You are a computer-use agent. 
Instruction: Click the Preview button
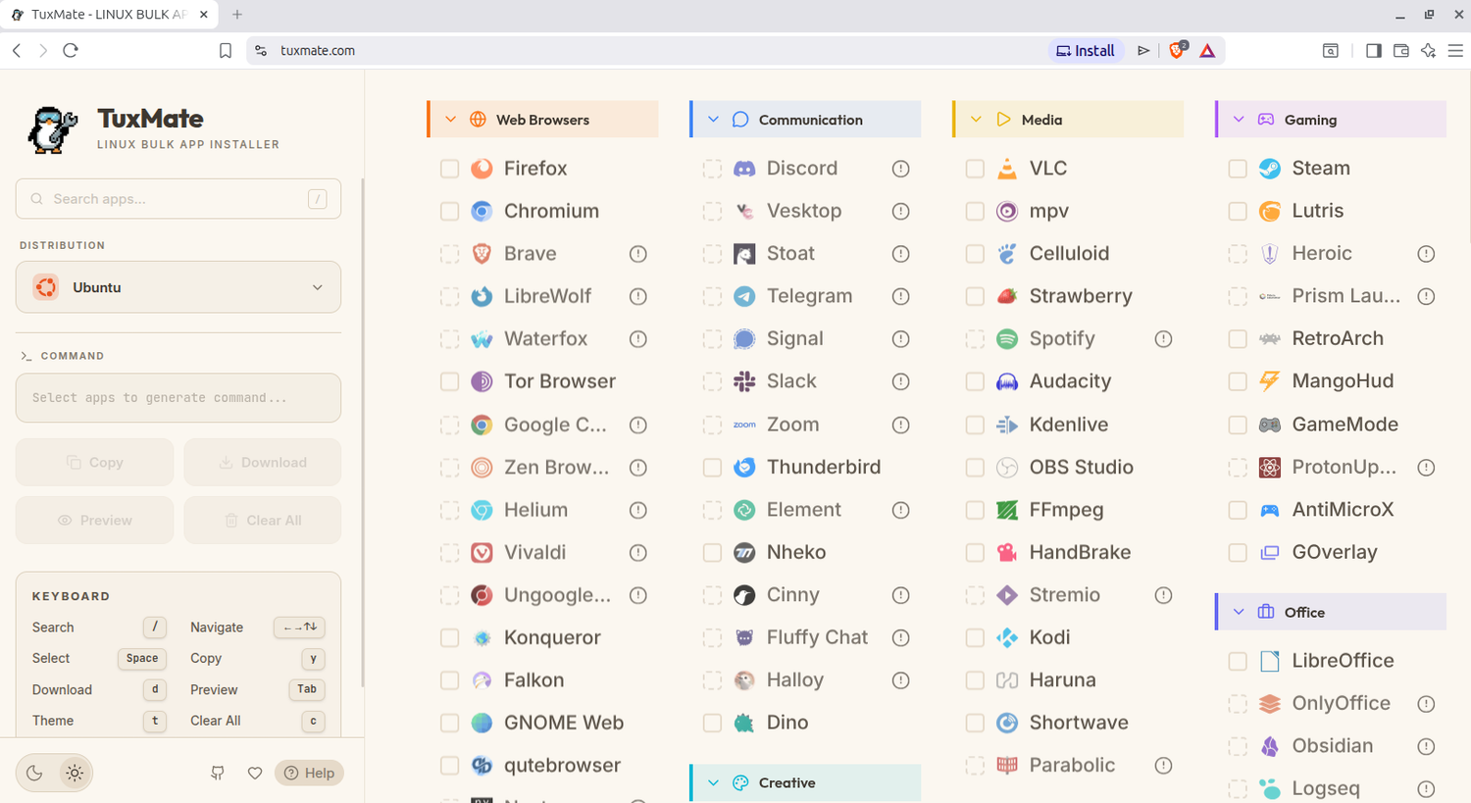95,521
